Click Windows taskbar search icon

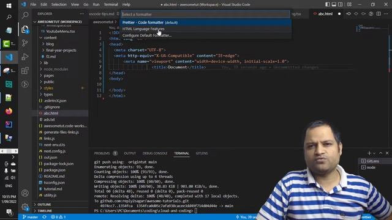tap(9, 17)
